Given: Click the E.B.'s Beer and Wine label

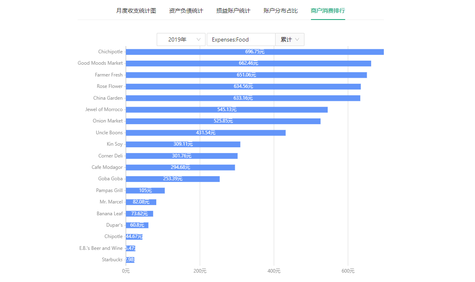Looking at the screenshot, I should [101, 248].
